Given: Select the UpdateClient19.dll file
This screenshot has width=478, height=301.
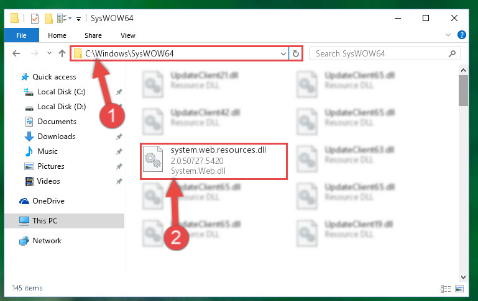Looking at the screenshot, I should [345, 233].
